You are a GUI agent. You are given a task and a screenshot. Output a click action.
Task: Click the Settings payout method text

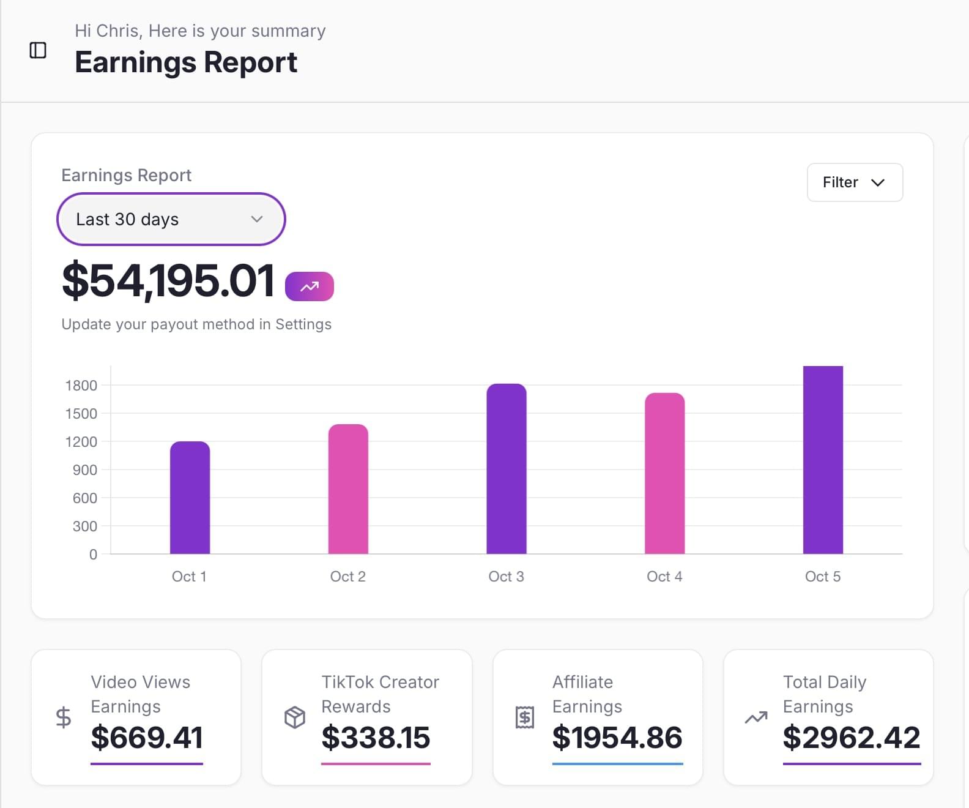(196, 324)
